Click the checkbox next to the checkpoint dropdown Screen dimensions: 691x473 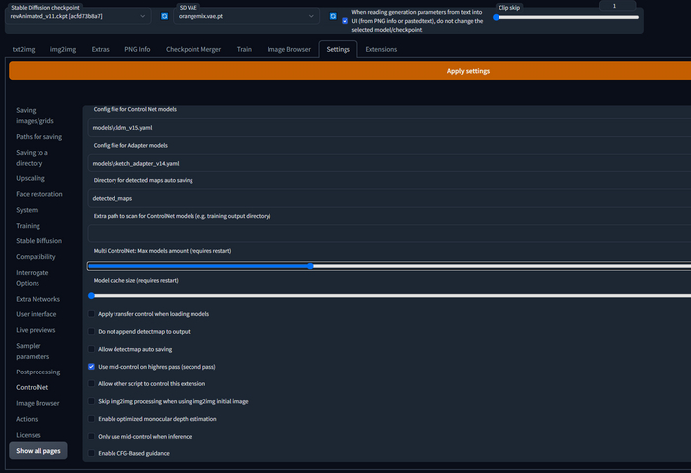click(165, 17)
